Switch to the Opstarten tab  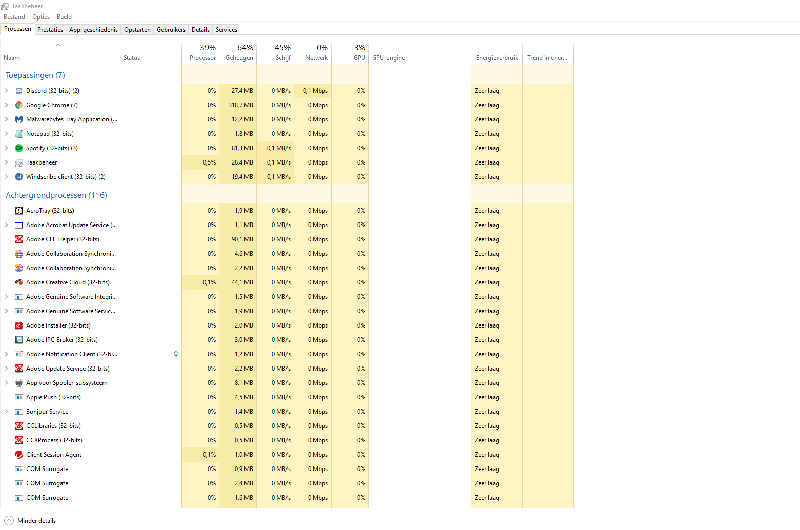point(137,30)
